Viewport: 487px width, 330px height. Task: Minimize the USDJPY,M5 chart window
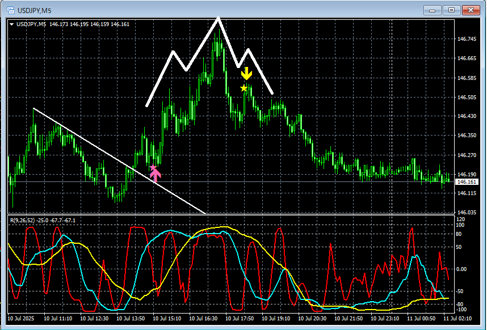[x=433, y=10]
